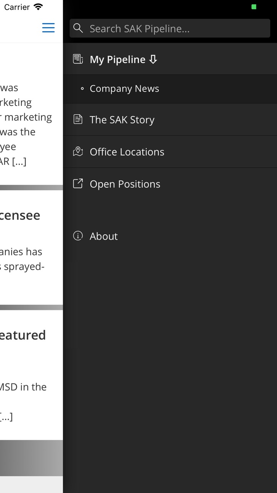277x493 pixels.
Task: Click the search magnifier icon
Action: pyautogui.click(x=78, y=28)
